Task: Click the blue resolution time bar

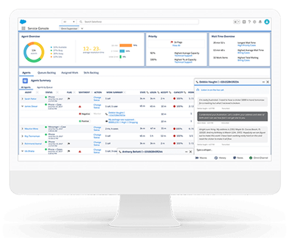Action: pyautogui.click(x=122, y=51)
